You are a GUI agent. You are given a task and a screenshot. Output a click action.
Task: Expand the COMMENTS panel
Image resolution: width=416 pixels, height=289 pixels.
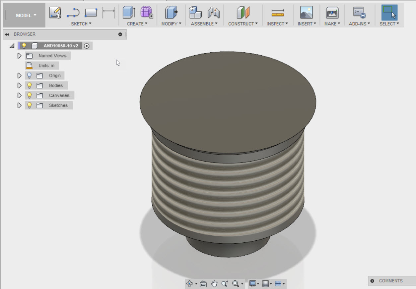372,281
